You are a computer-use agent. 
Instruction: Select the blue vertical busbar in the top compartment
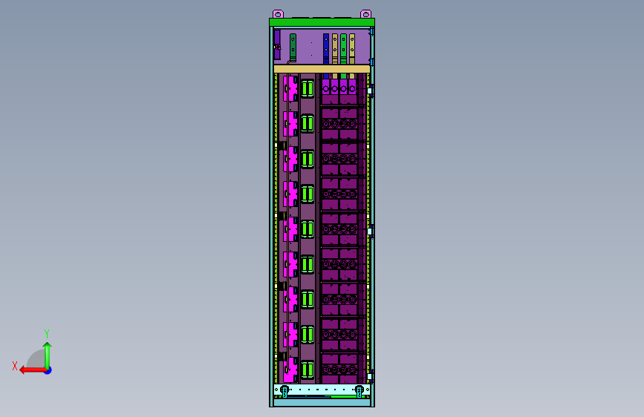point(325,49)
